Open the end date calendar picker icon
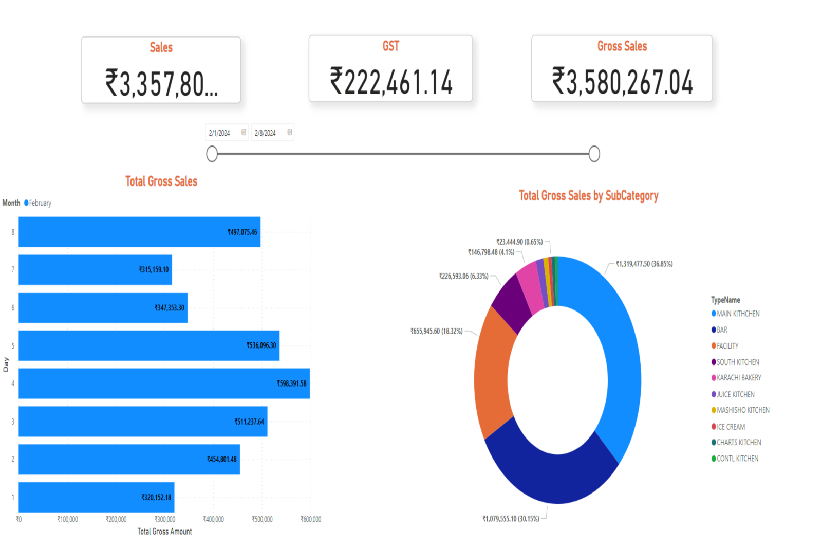The width and height of the screenshot is (822, 548). click(290, 132)
